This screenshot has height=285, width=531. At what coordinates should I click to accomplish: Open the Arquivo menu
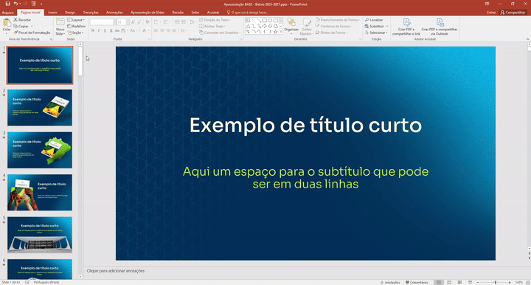[8, 13]
